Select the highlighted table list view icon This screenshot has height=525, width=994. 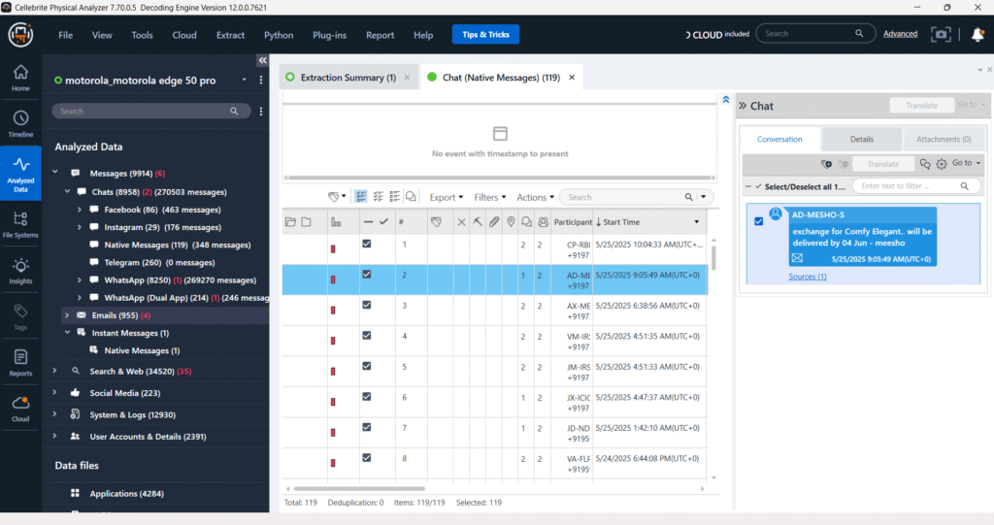point(361,197)
